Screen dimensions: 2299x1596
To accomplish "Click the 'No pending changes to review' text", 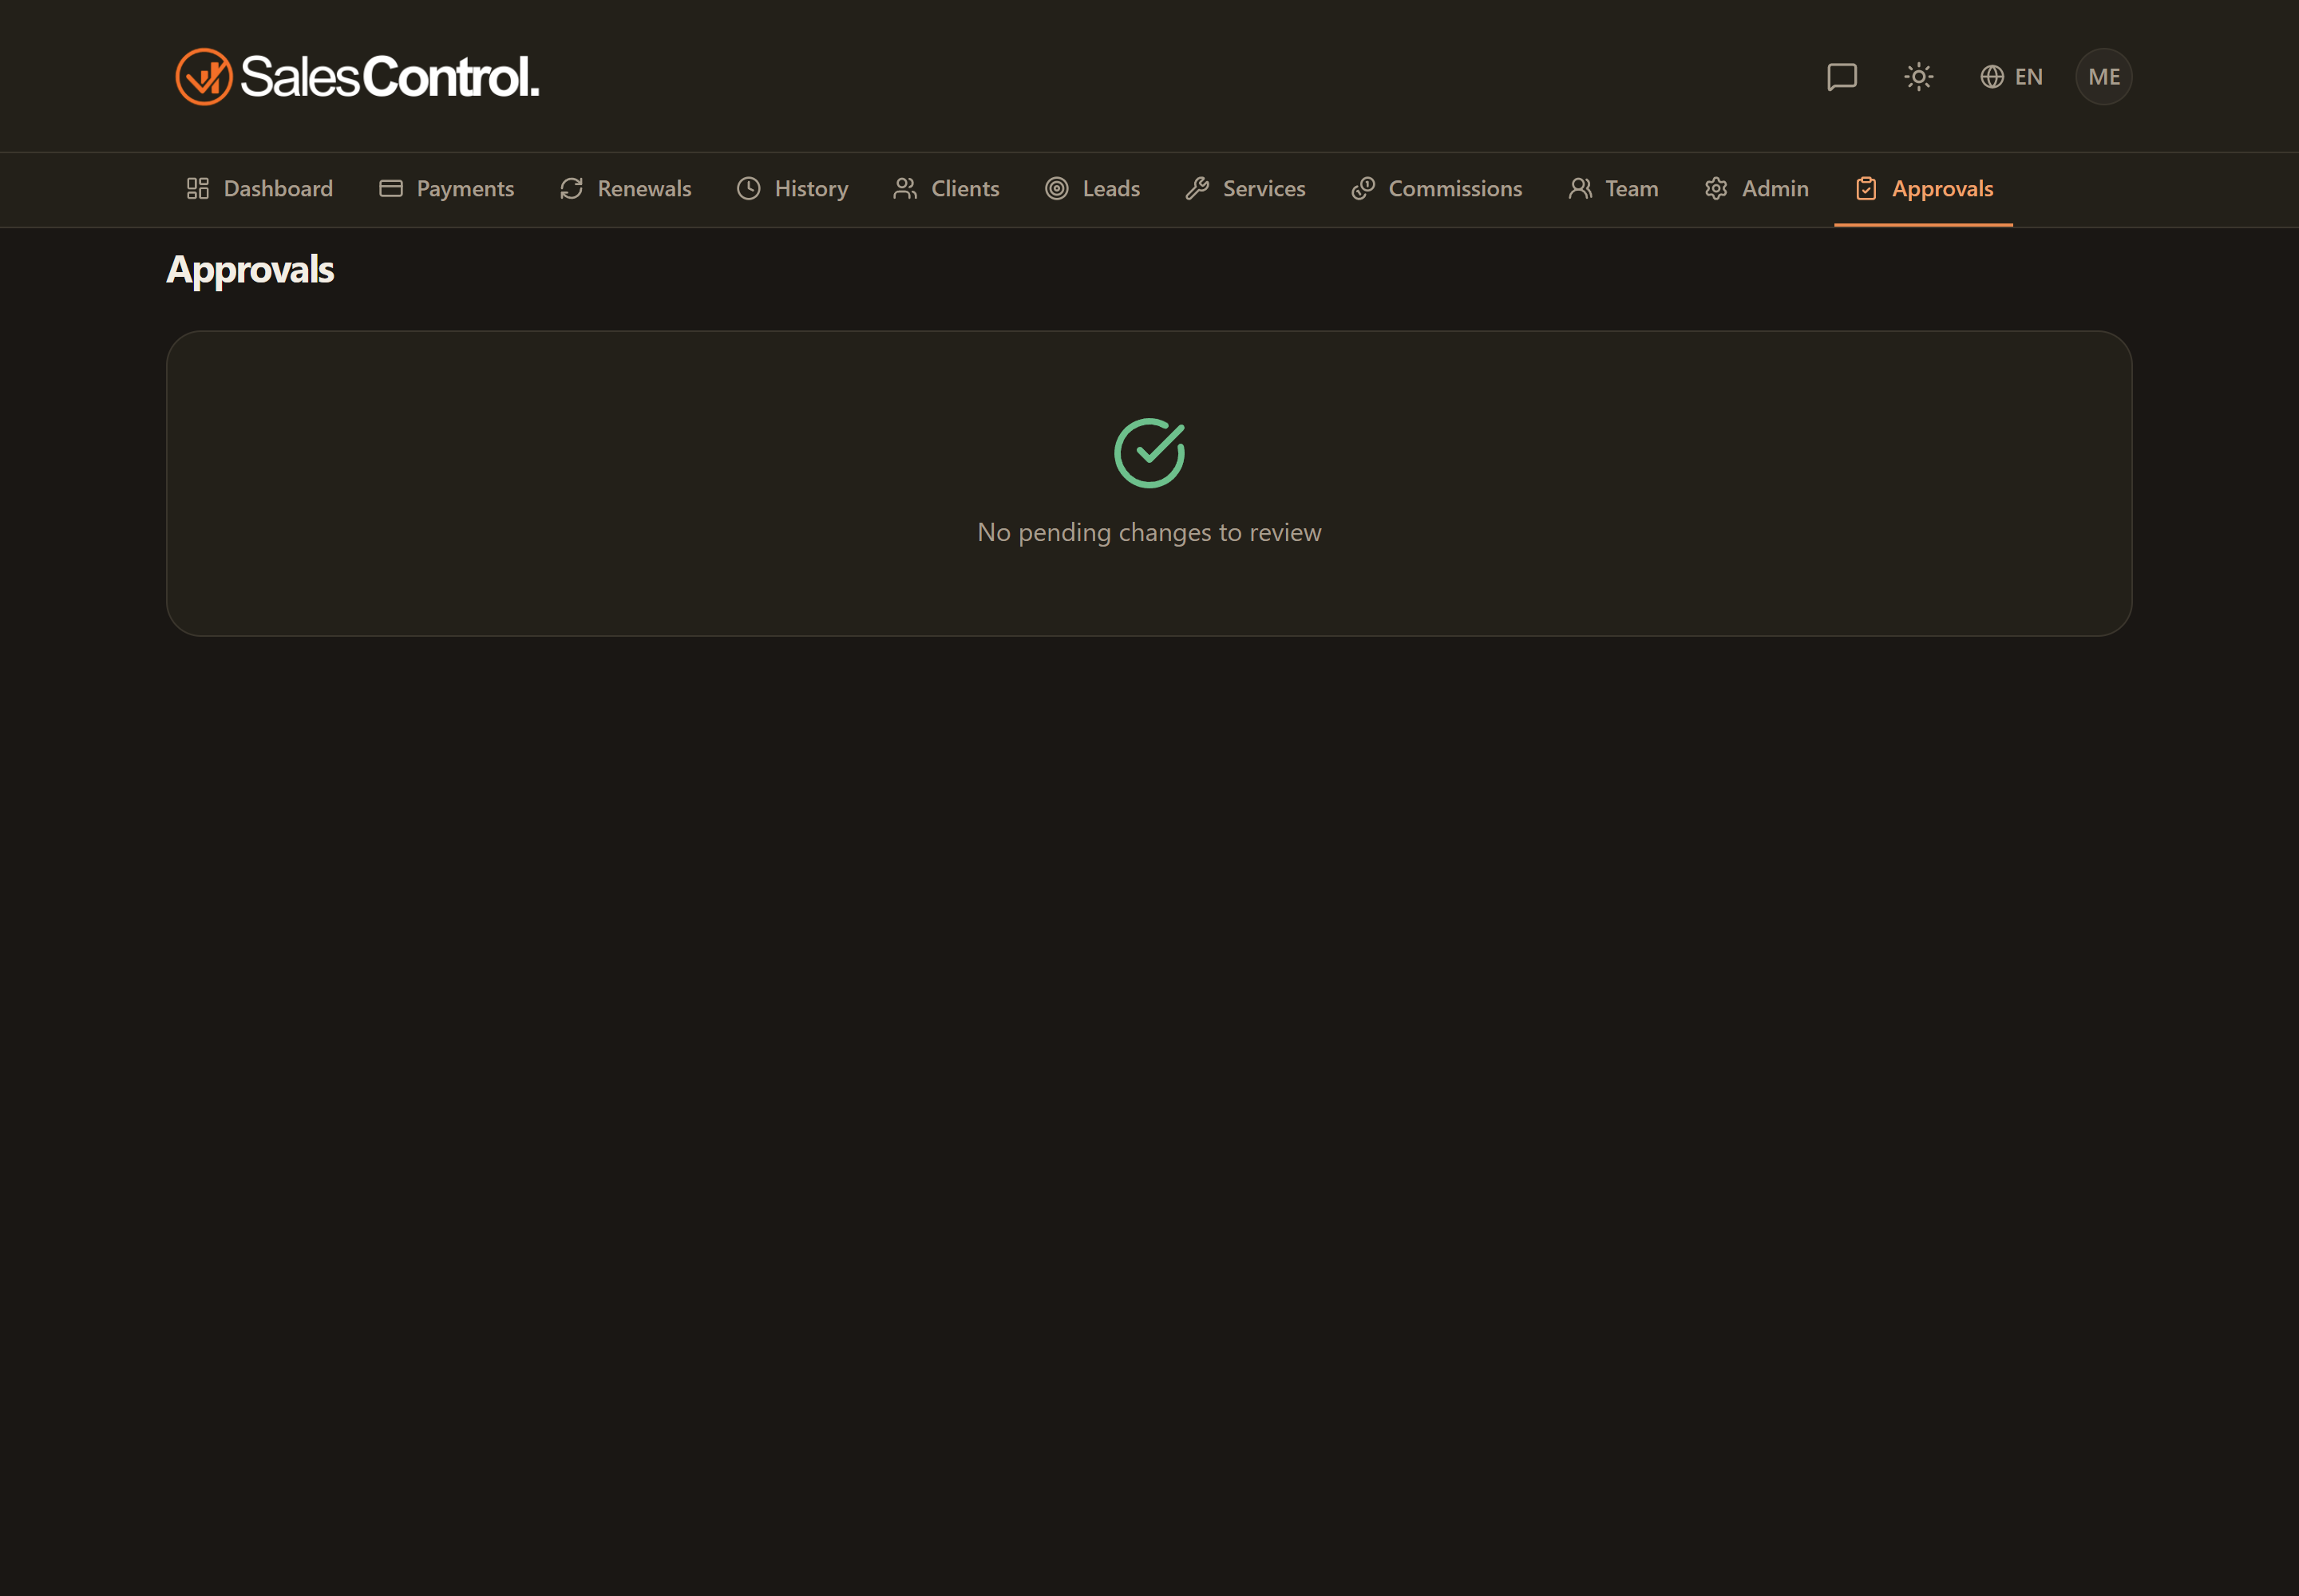I will tap(1149, 532).
